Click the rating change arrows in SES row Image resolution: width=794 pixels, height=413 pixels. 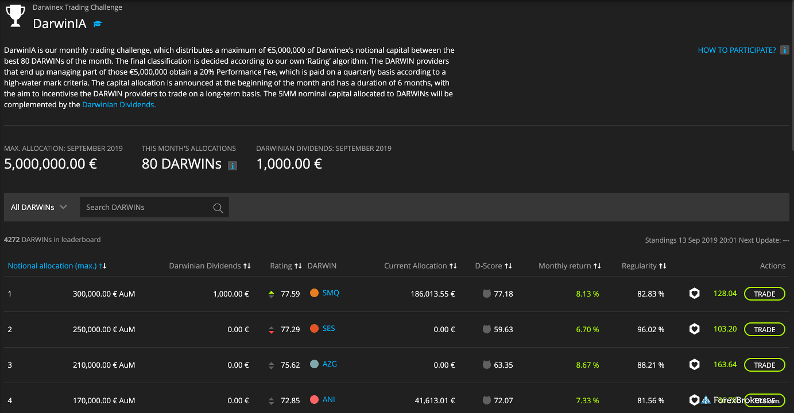click(272, 330)
